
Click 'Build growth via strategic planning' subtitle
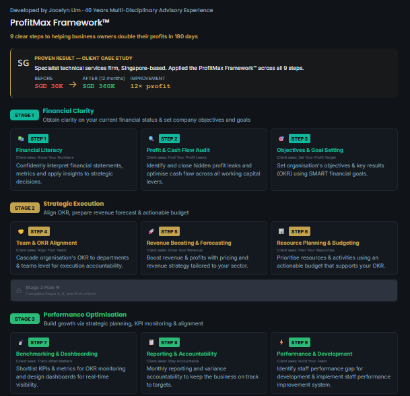pyautogui.click(x=123, y=323)
